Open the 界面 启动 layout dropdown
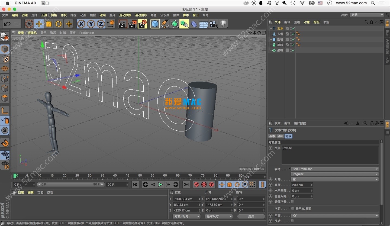The image size is (390, 226). [x=367, y=15]
